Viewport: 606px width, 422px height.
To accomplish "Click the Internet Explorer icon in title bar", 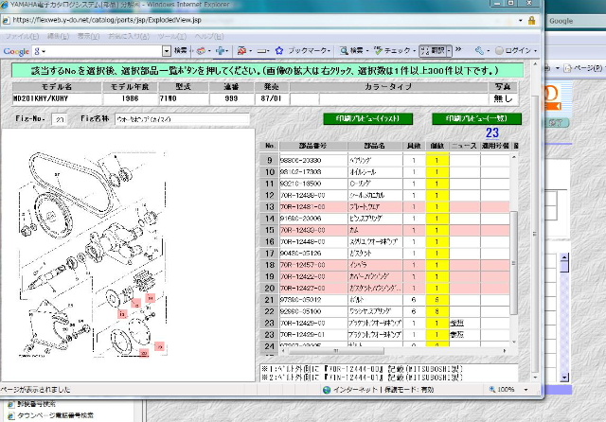I will click(5, 5).
